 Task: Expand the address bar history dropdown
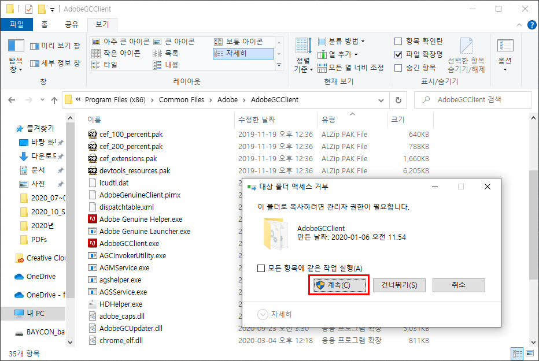coord(381,100)
